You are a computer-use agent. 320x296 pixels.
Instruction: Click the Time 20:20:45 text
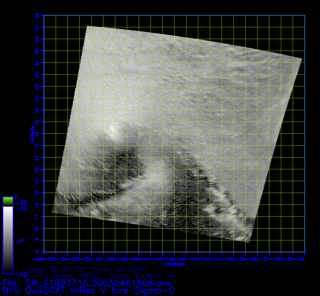point(119,270)
